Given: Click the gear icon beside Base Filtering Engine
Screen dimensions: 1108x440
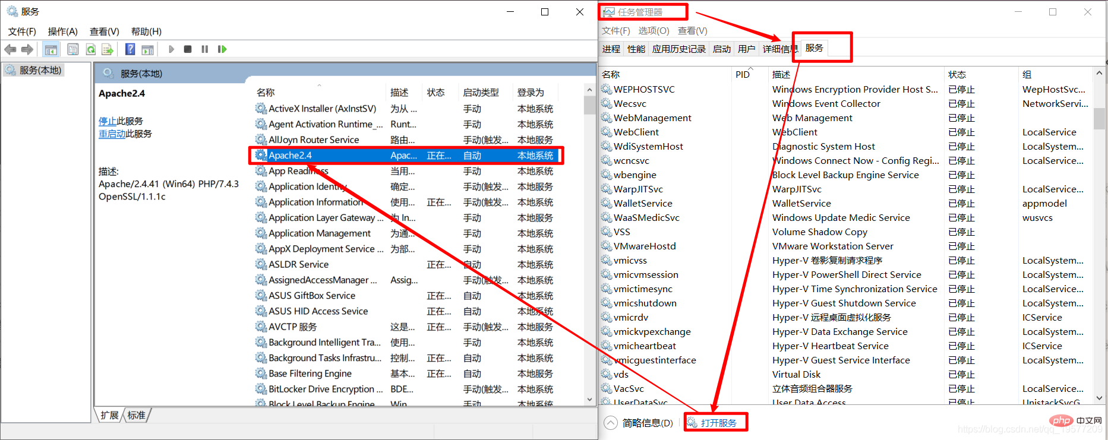Looking at the screenshot, I should (261, 373).
